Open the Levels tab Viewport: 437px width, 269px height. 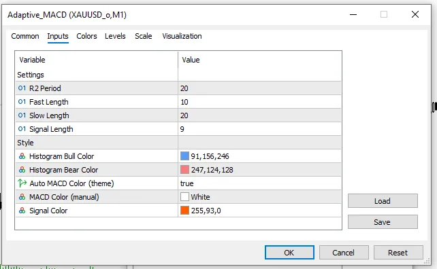[x=115, y=36]
